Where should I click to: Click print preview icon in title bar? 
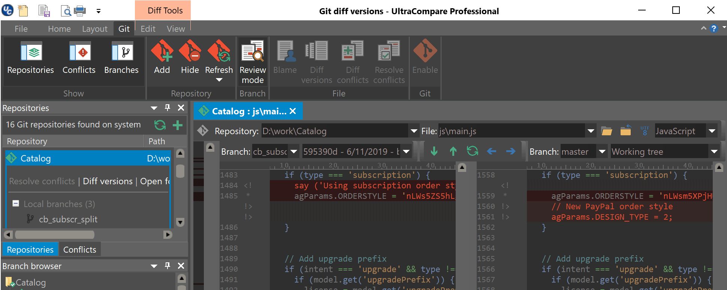click(x=66, y=11)
